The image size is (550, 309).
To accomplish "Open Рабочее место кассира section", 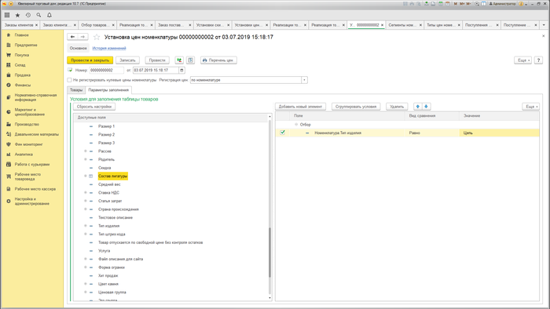I will [x=35, y=189].
